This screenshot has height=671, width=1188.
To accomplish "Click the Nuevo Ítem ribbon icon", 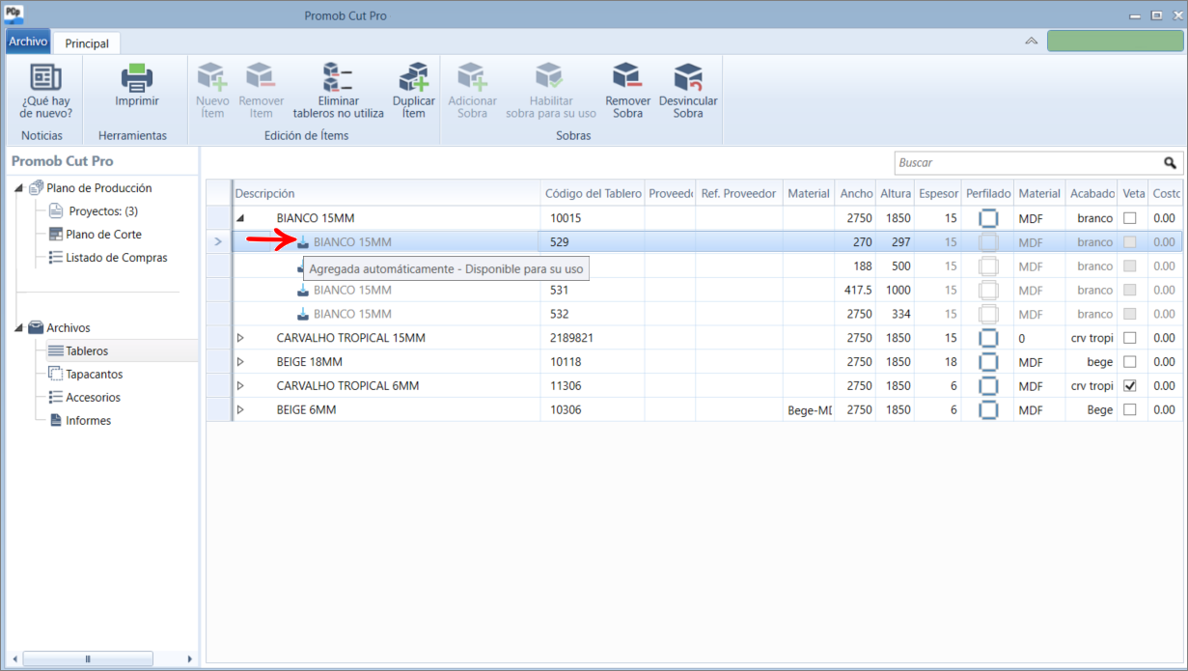I will 212,77.
